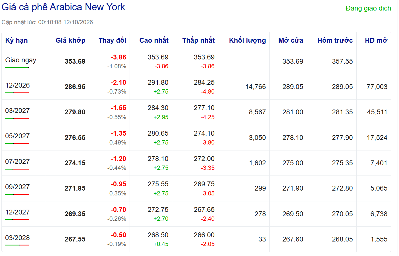Image resolution: width=399 pixels, height=256 pixels.
Task: Select the 03/2028 contract term
Action: tap(17, 238)
